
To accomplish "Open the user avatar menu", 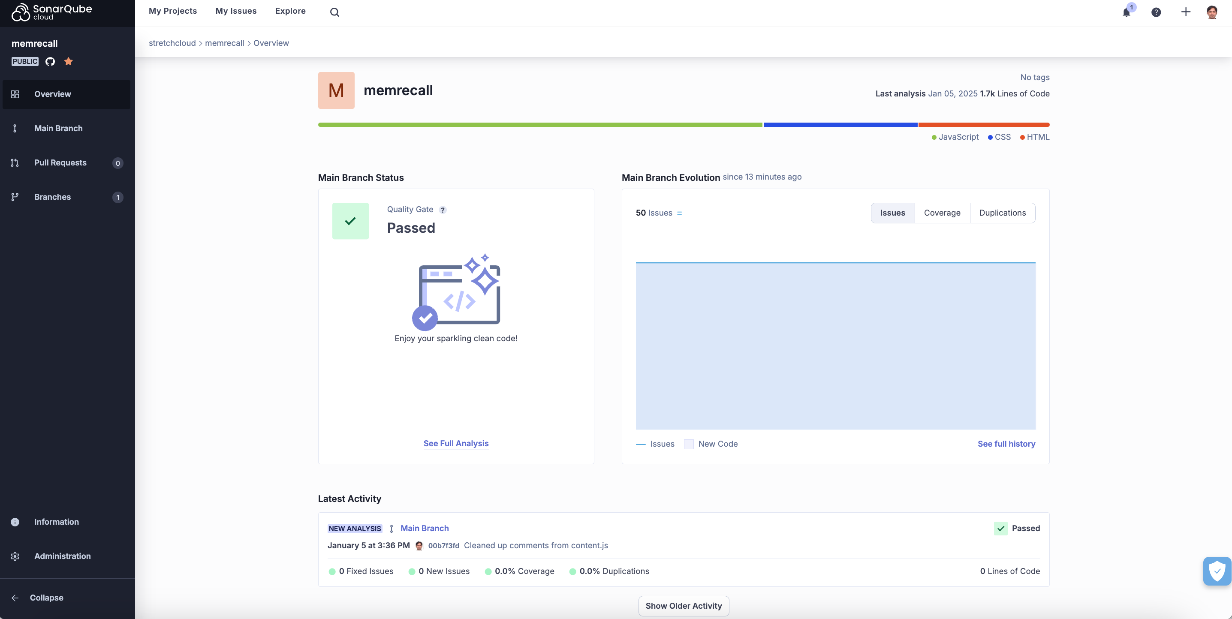I will (x=1211, y=12).
